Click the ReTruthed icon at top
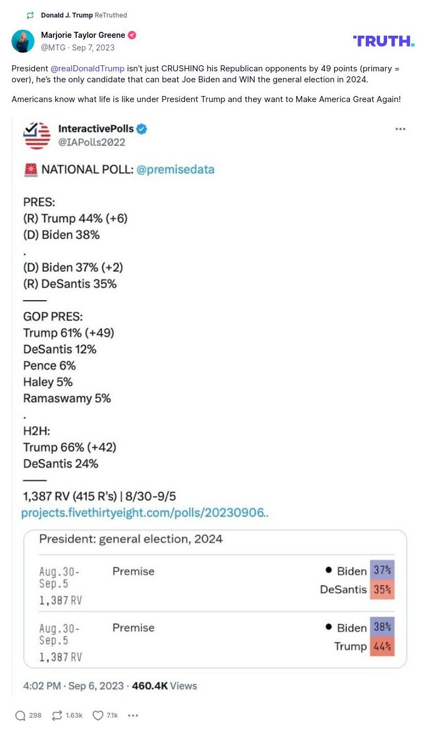 pyautogui.click(x=30, y=15)
